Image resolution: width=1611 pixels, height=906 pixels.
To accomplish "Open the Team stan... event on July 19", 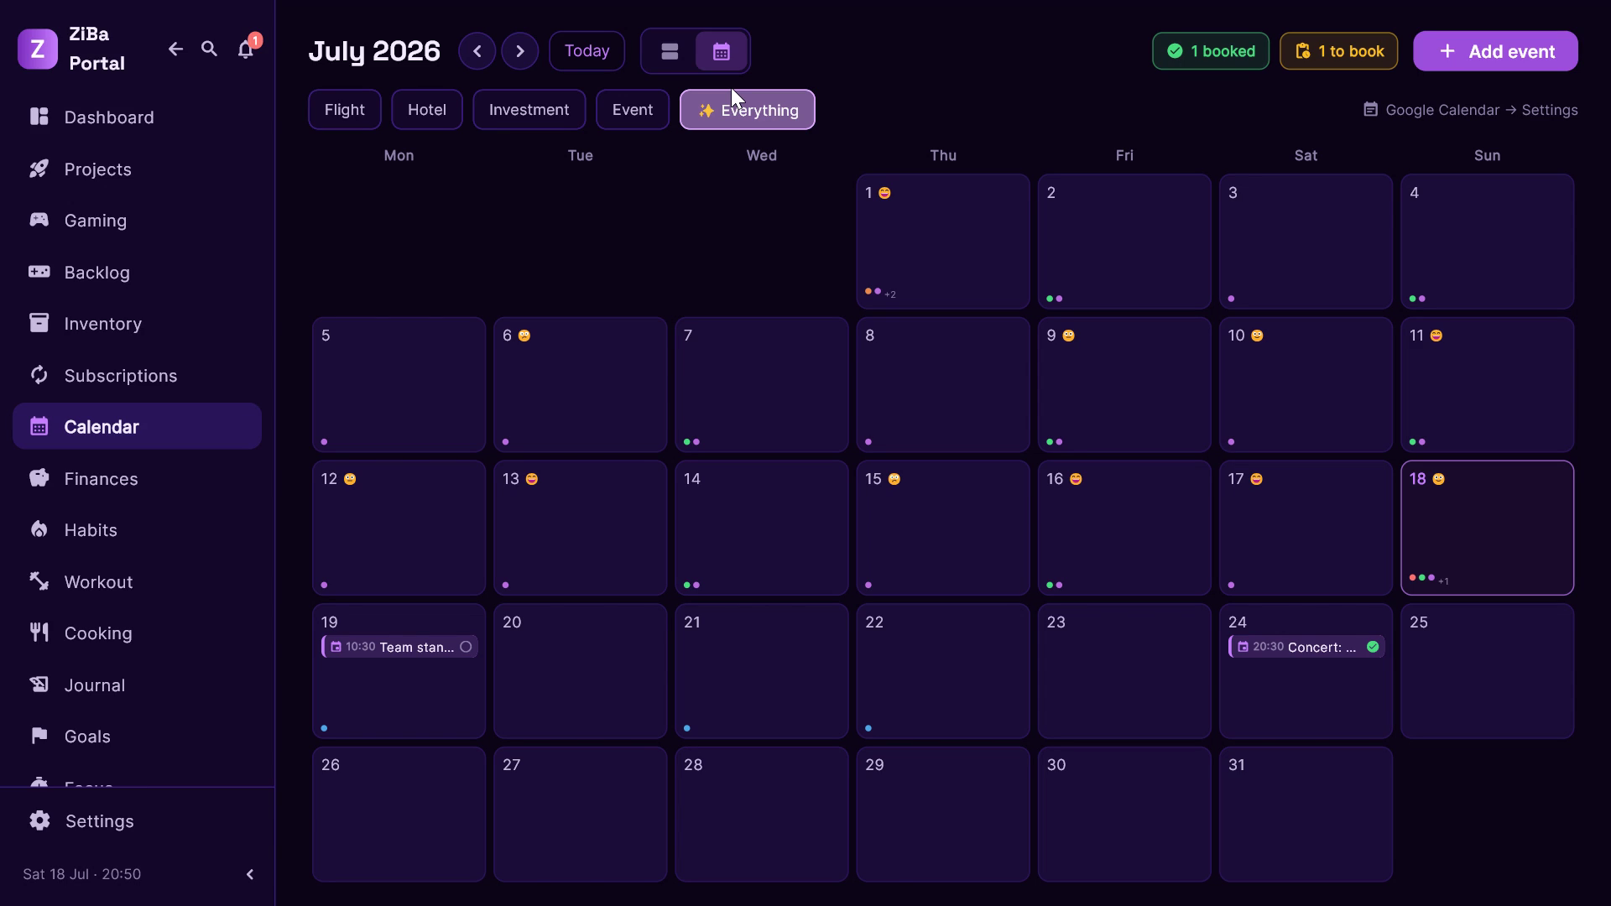I will point(400,647).
